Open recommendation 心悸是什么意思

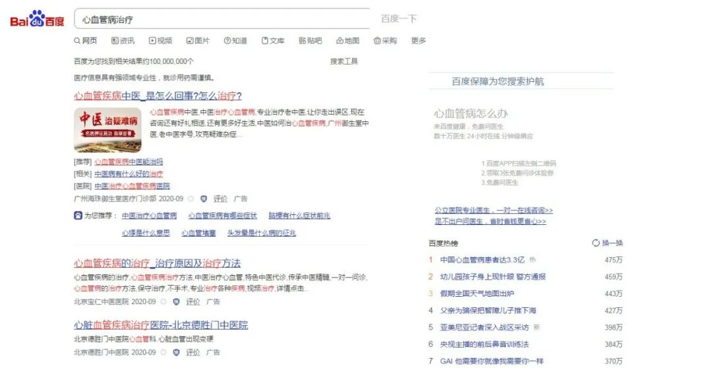(146, 233)
